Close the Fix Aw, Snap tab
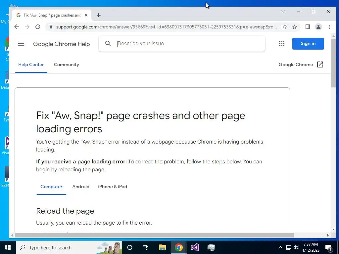The height and width of the screenshot is (254, 339). (86, 15)
